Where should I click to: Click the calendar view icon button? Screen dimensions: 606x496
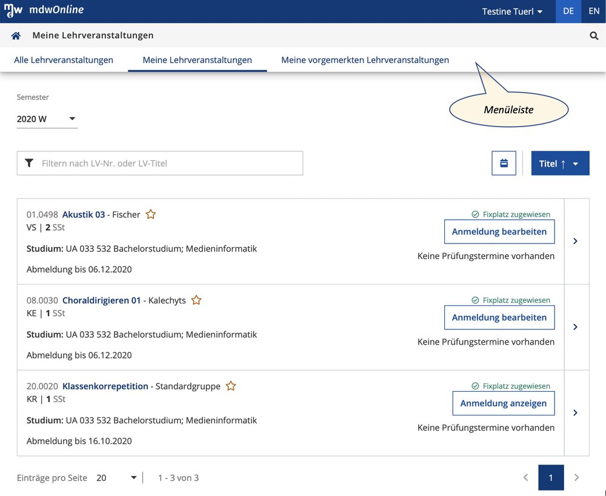tap(504, 163)
